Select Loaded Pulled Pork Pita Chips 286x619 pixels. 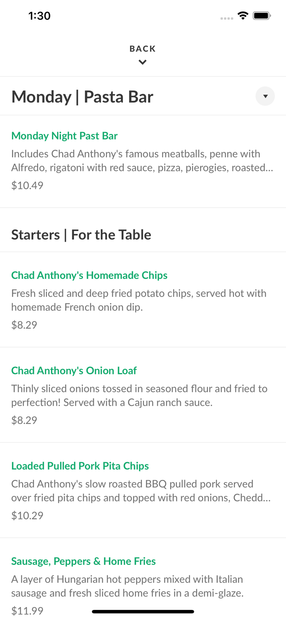(x=80, y=465)
